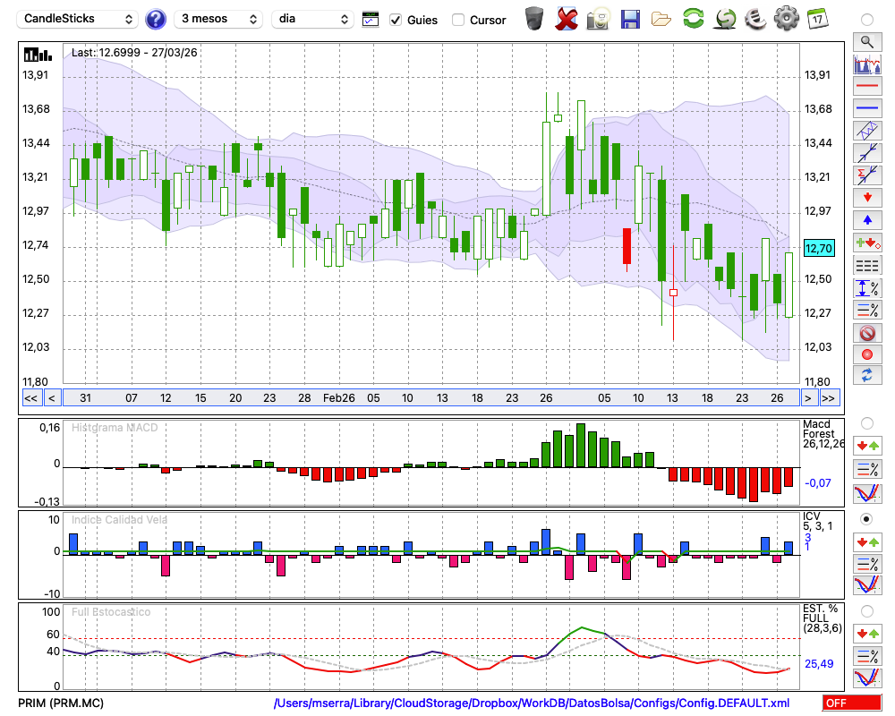895x716 pixels.
Task: Expand the dia interval dropdown
Action: [x=312, y=19]
